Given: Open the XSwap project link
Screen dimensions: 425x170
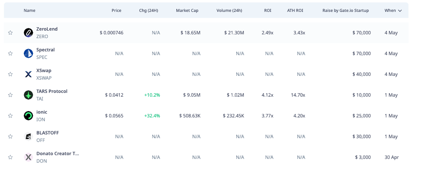Looking at the screenshot, I should [44, 70].
